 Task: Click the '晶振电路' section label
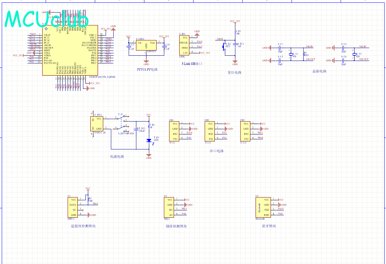[x=319, y=71]
